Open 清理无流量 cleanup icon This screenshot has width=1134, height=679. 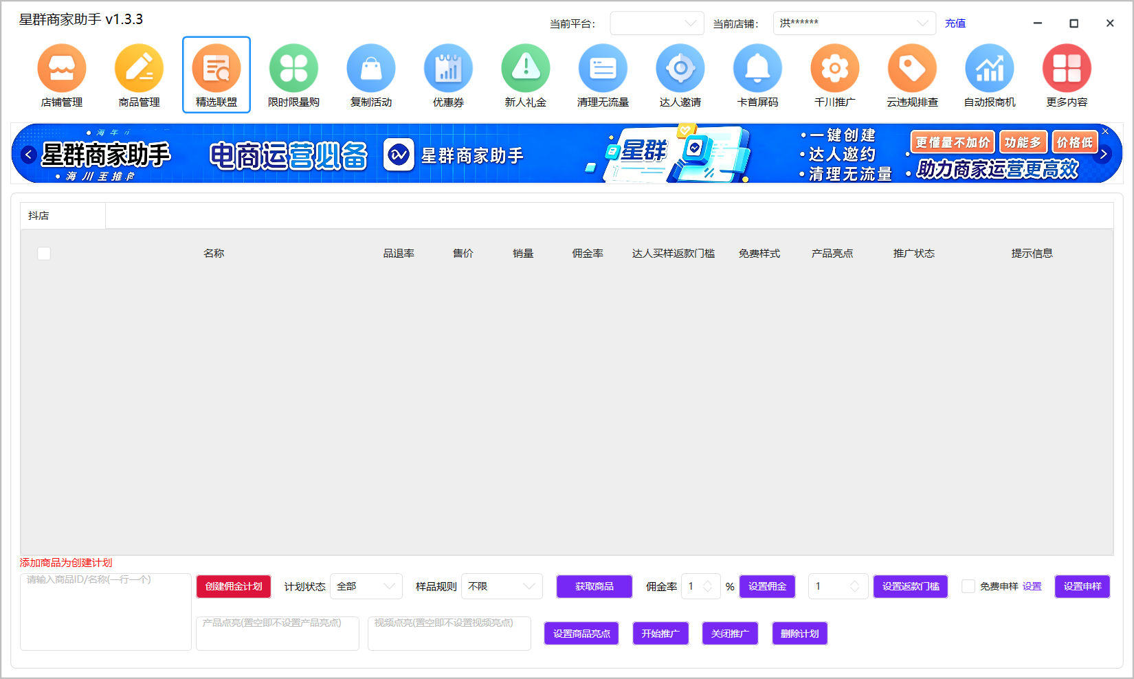603,68
